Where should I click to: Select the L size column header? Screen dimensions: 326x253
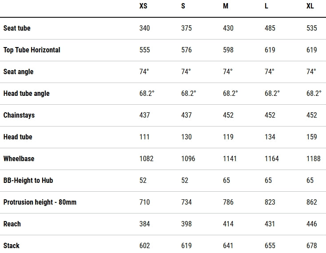[x=266, y=6]
